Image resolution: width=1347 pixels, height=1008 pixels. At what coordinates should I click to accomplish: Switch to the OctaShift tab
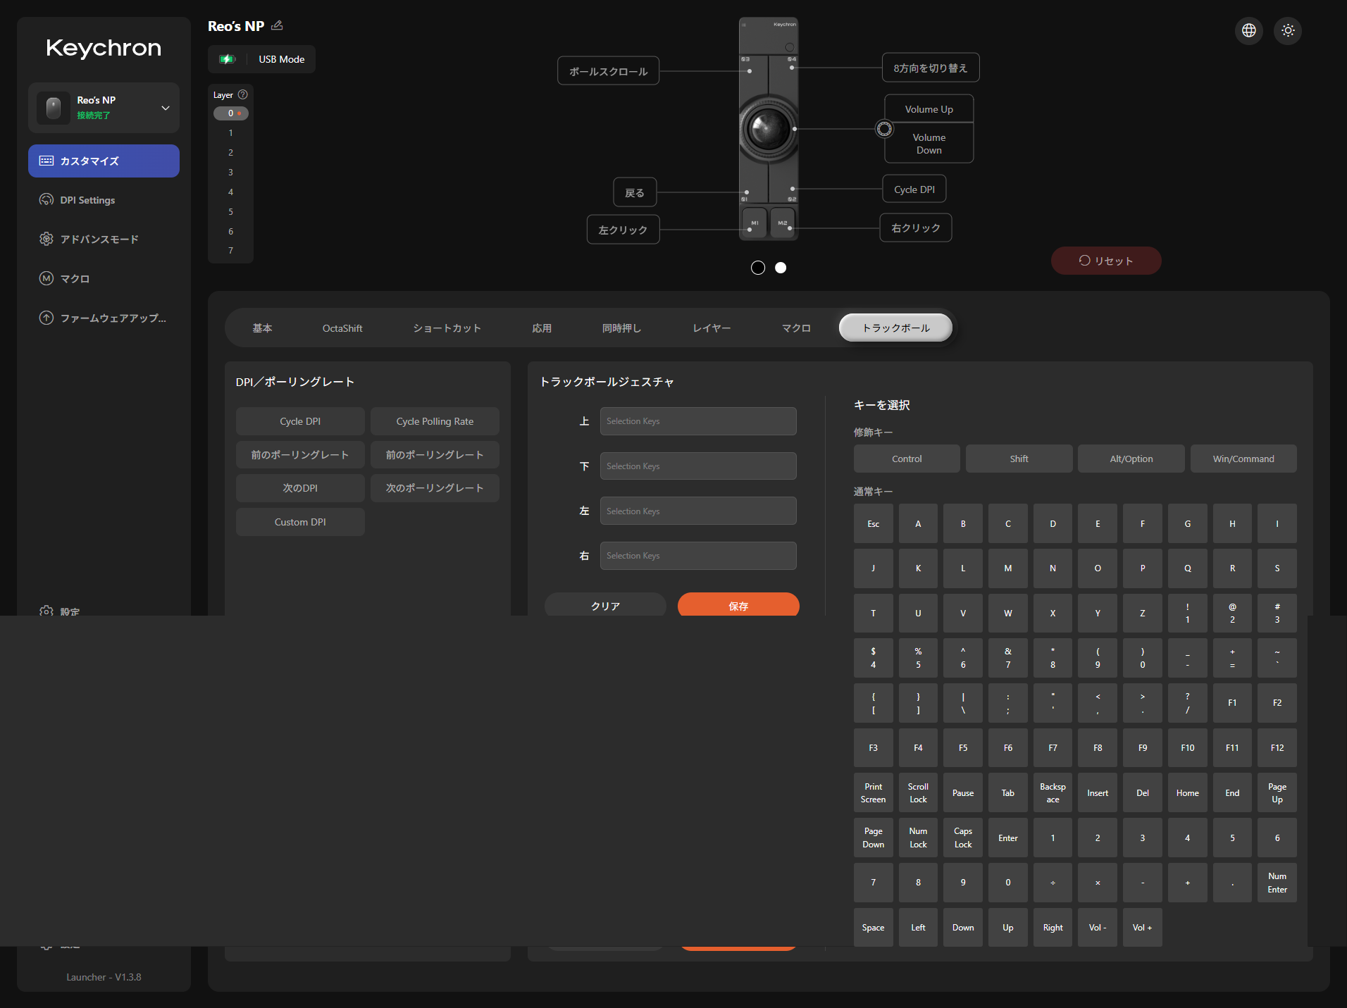tap(342, 328)
